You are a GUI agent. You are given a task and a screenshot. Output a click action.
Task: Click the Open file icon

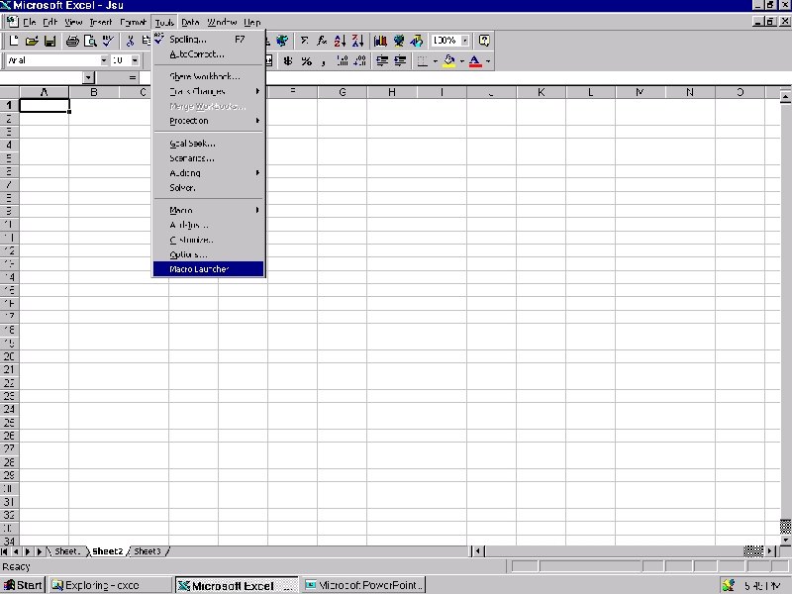point(32,41)
